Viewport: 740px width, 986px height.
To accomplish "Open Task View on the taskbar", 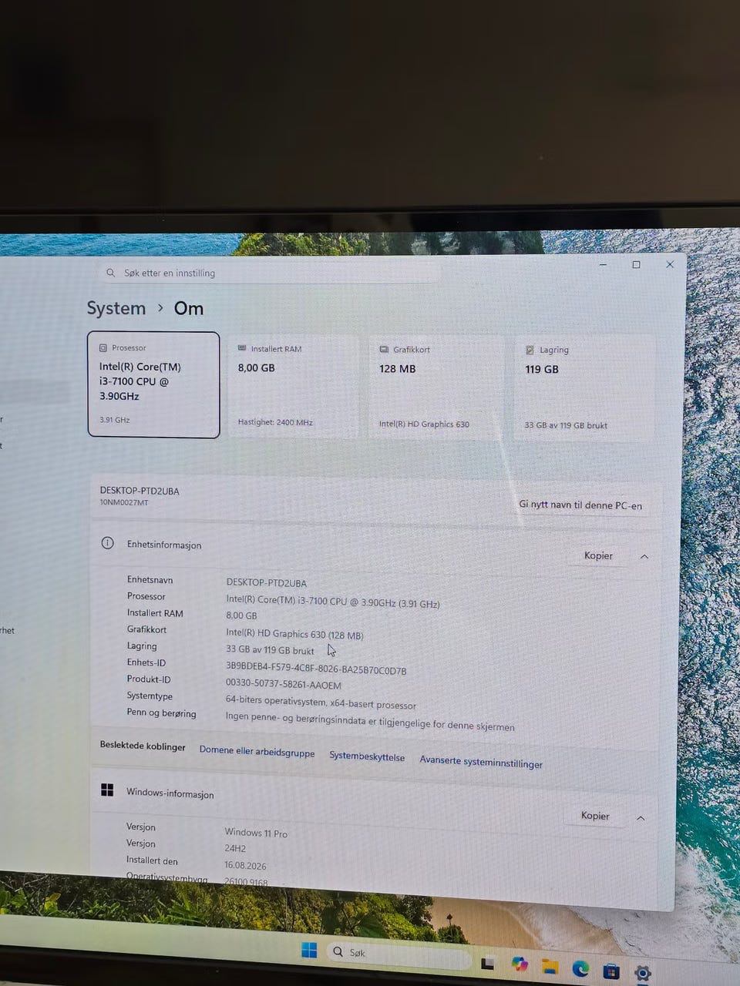I will click(x=487, y=963).
